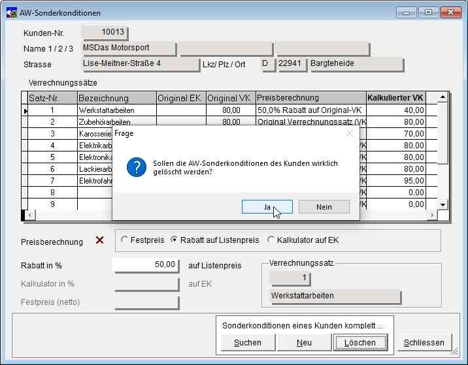The height and width of the screenshot is (365, 468).
Task: Click the Kalkulierter VK column header
Action: coord(395,98)
